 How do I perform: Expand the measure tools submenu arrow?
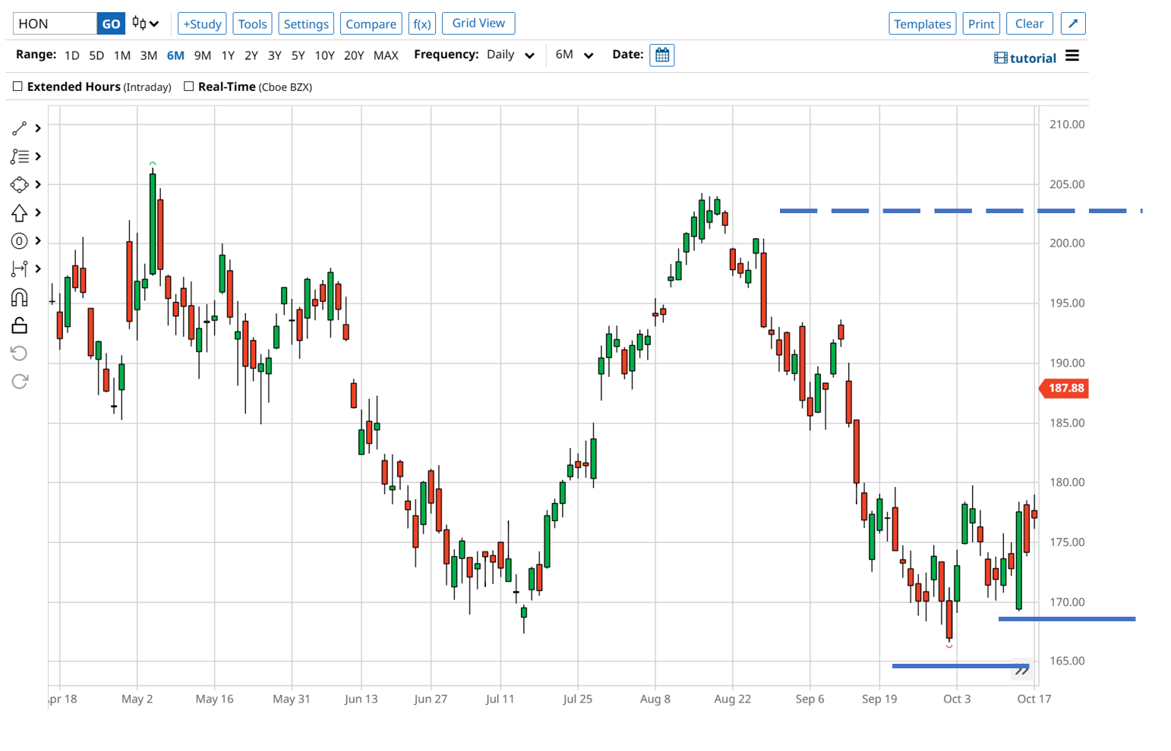coord(38,269)
